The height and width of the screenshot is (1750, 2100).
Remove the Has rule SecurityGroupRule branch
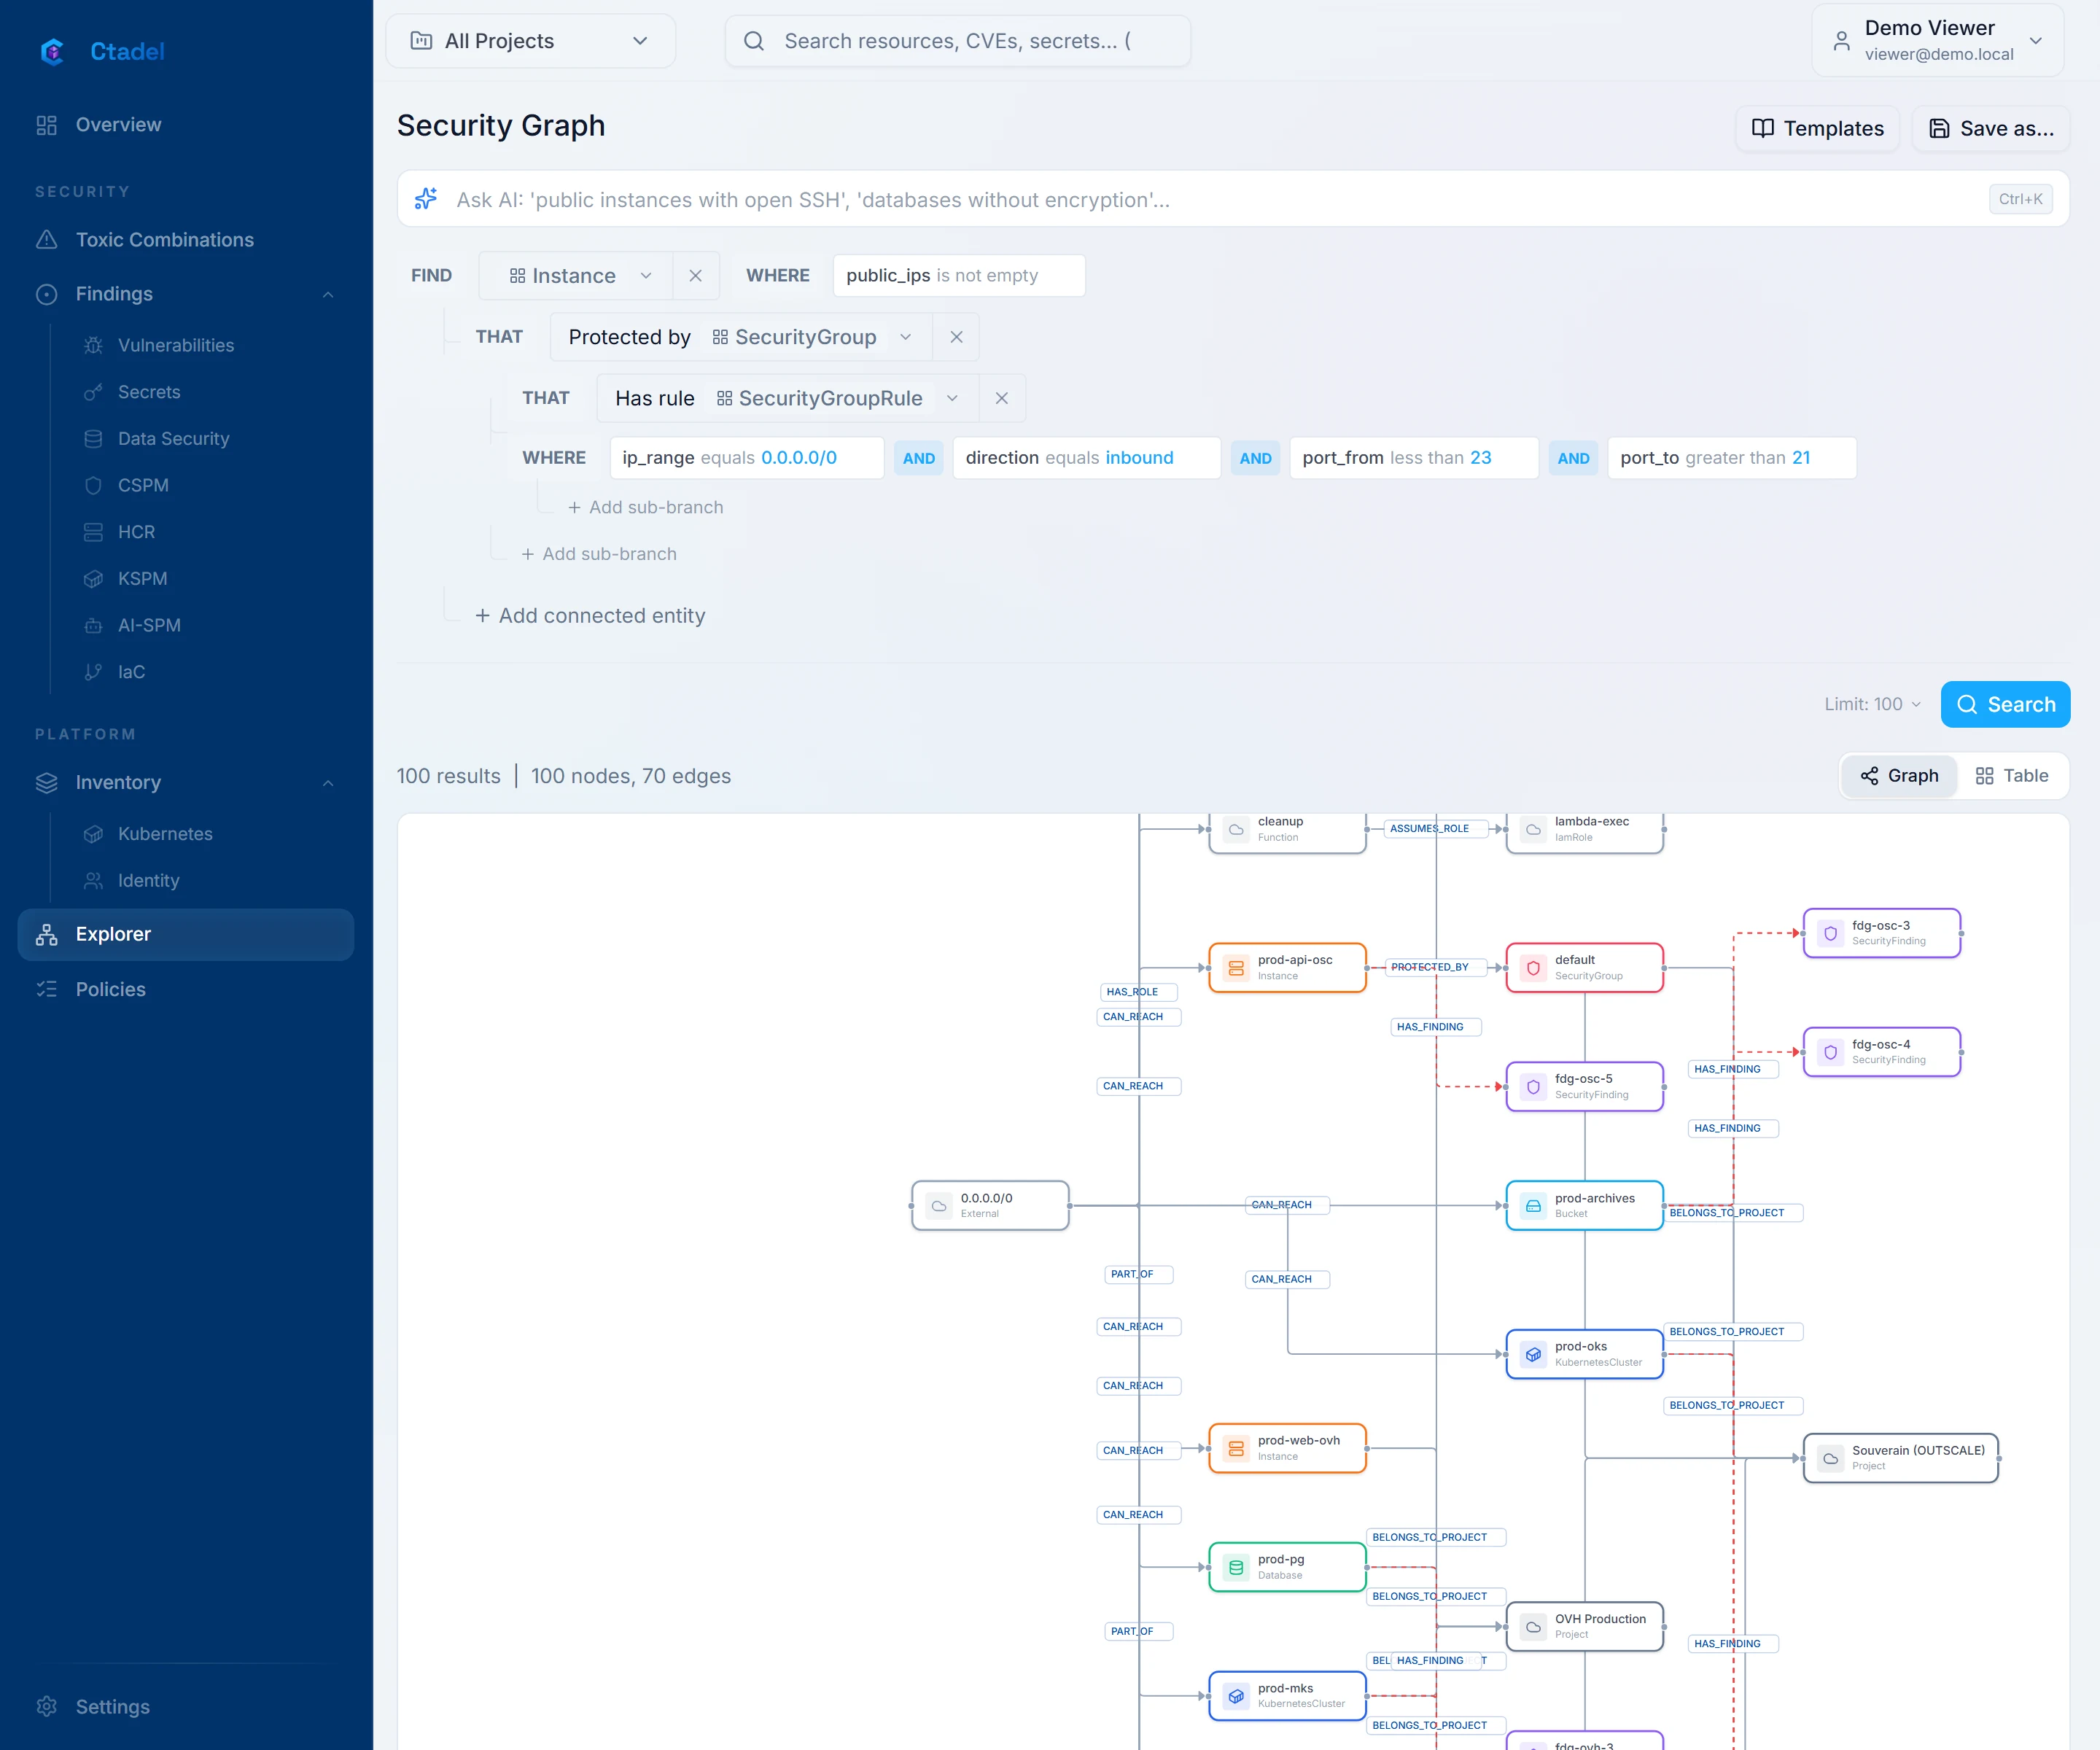coord(1001,398)
